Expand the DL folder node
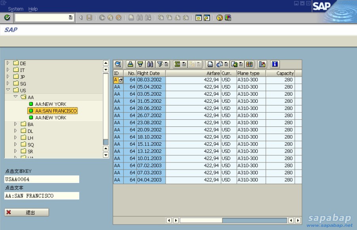This screenshot has height=230, width=357. tap(15, 131)
